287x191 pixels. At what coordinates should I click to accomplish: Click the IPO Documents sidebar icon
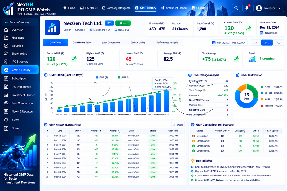[6, 87]
